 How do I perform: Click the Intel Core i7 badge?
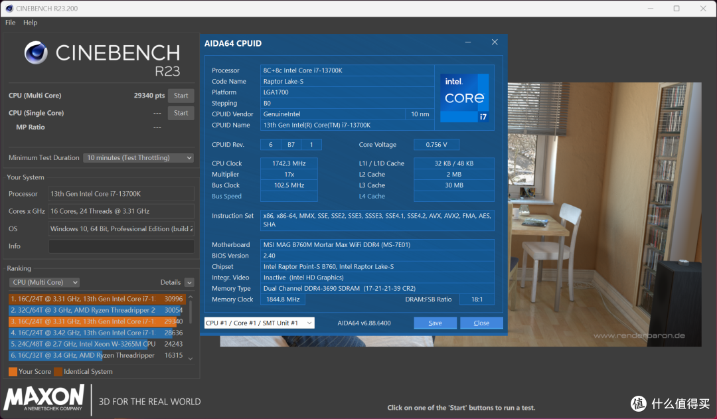pos(465,98)
